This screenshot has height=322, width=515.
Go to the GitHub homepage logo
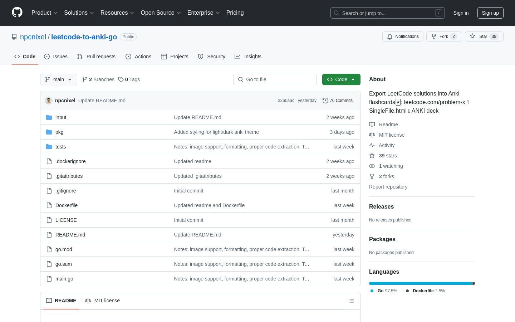point(17,13)
